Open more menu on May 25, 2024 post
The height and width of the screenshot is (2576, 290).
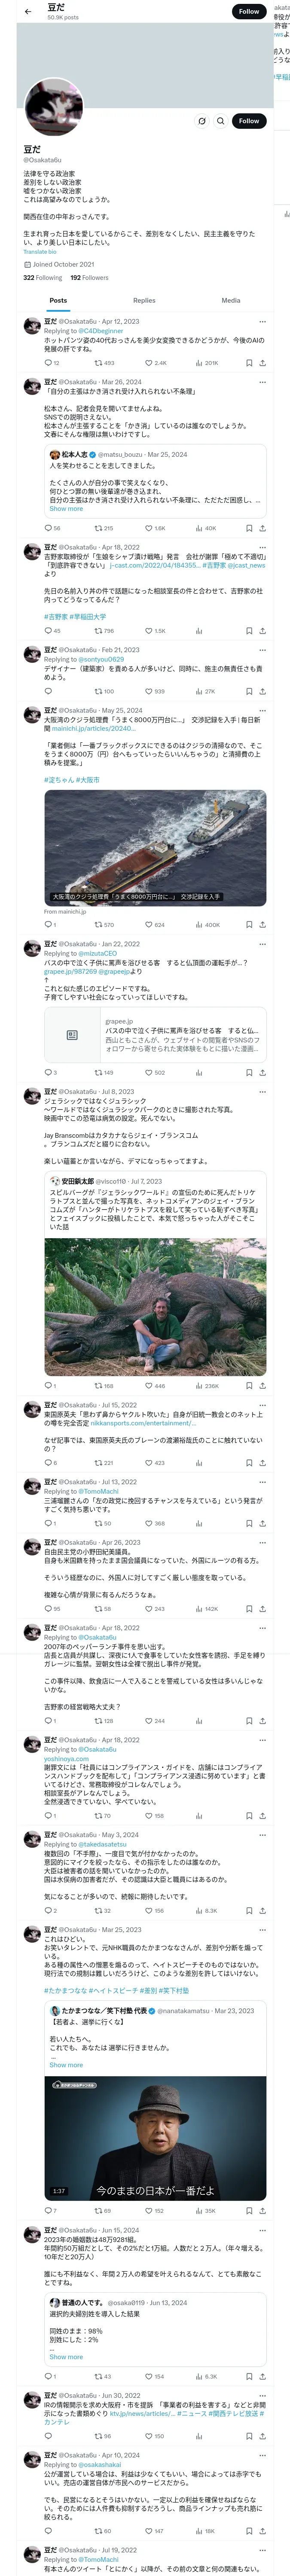(x=262, y=711)
